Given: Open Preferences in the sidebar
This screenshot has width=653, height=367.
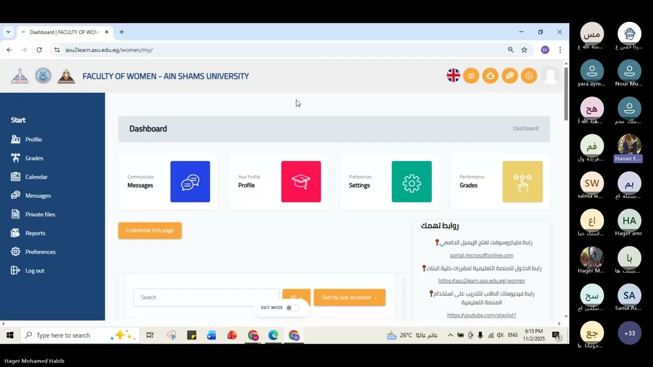Looking at the screenshot, I should (x=40, y=252).
